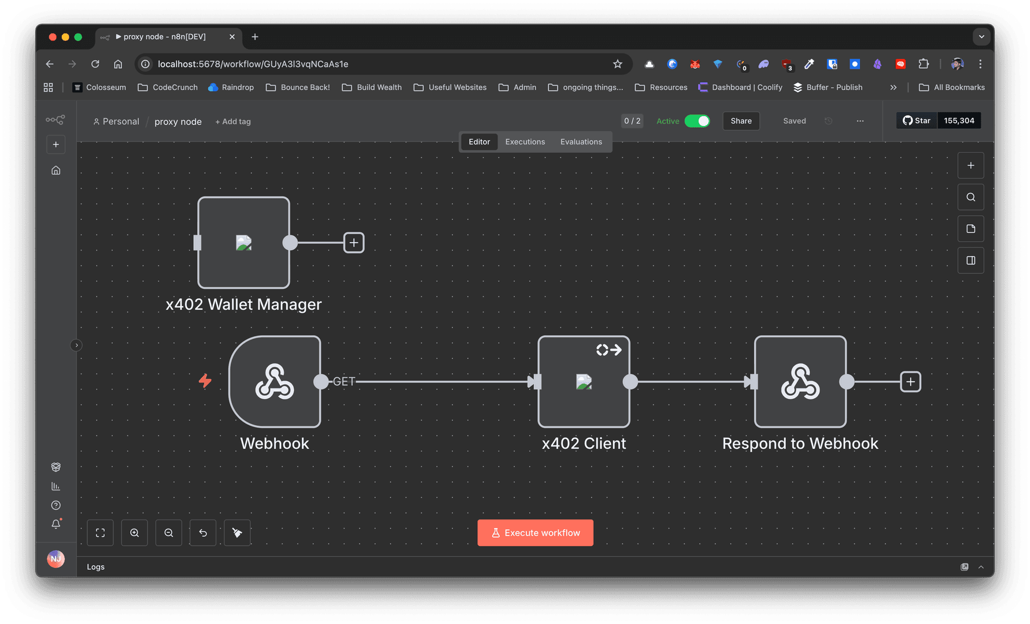Show hidden bookmarks overflow chevron
1030x624 pixels.
click(x=893, y=87)
